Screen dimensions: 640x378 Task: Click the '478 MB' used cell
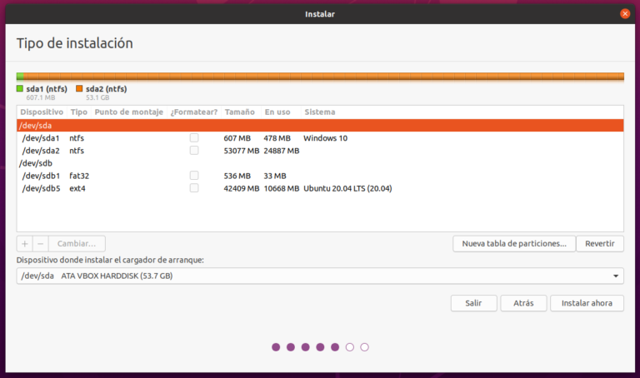coord(277,138)
